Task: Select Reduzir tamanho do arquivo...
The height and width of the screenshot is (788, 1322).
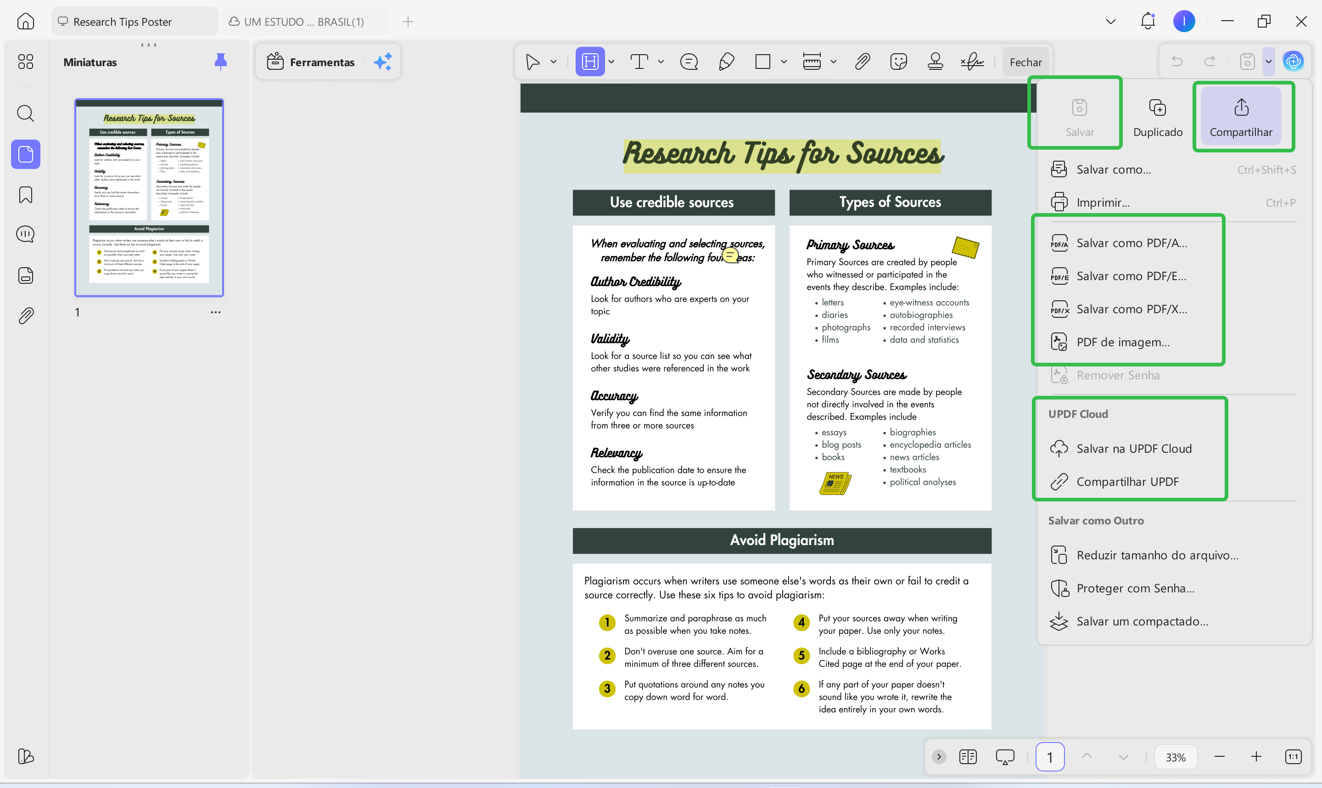Action: coord(1173,556)
